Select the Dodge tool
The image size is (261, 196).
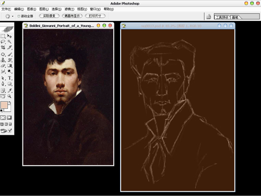click(9, 71)
